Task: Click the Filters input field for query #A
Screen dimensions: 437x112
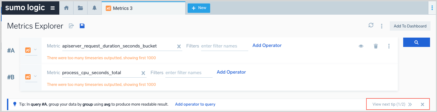Action: pyautogui.click(x=224, y=46)
